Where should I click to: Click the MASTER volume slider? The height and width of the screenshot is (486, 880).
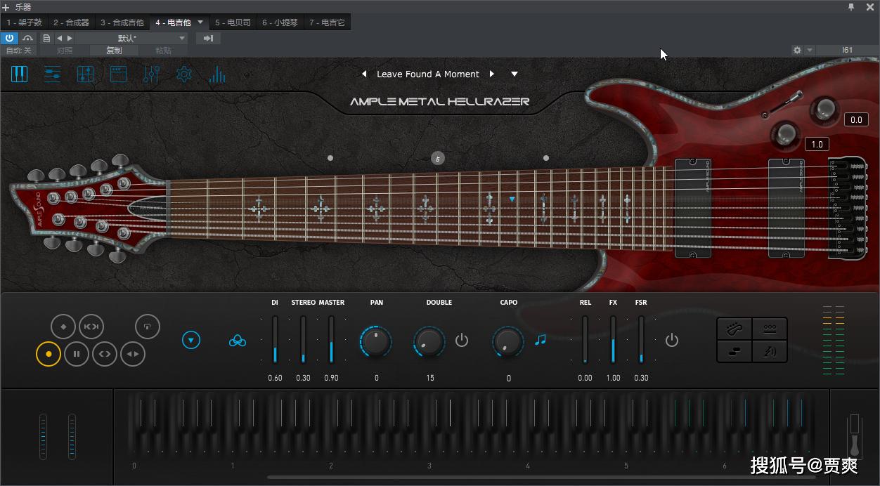pyautogui.click(x=331, y=340)
